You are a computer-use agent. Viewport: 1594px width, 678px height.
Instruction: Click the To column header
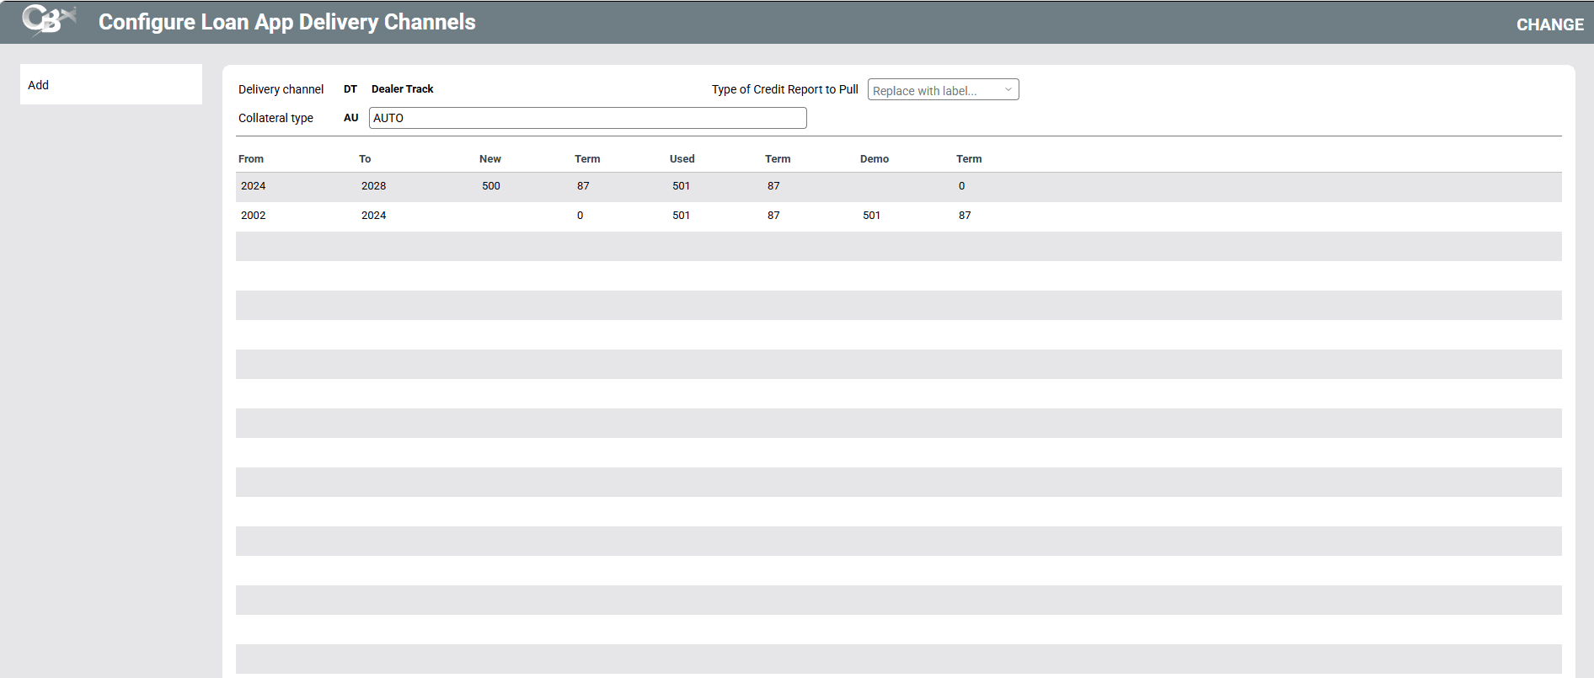point(365,159)
